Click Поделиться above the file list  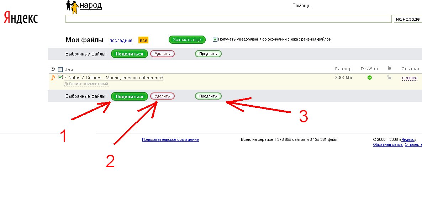pos(130,54)
